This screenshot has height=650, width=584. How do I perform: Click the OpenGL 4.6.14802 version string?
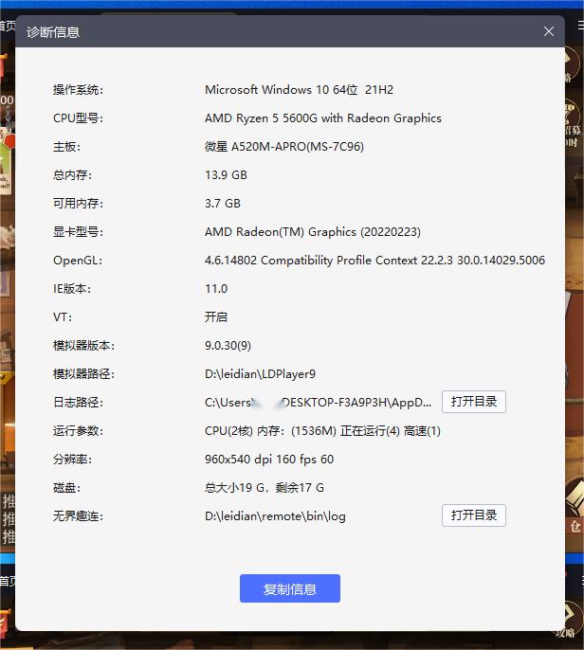click(x=374, y=261)
